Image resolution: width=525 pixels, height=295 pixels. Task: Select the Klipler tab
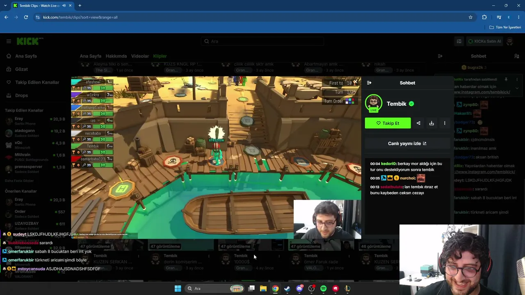click(160, 56)
